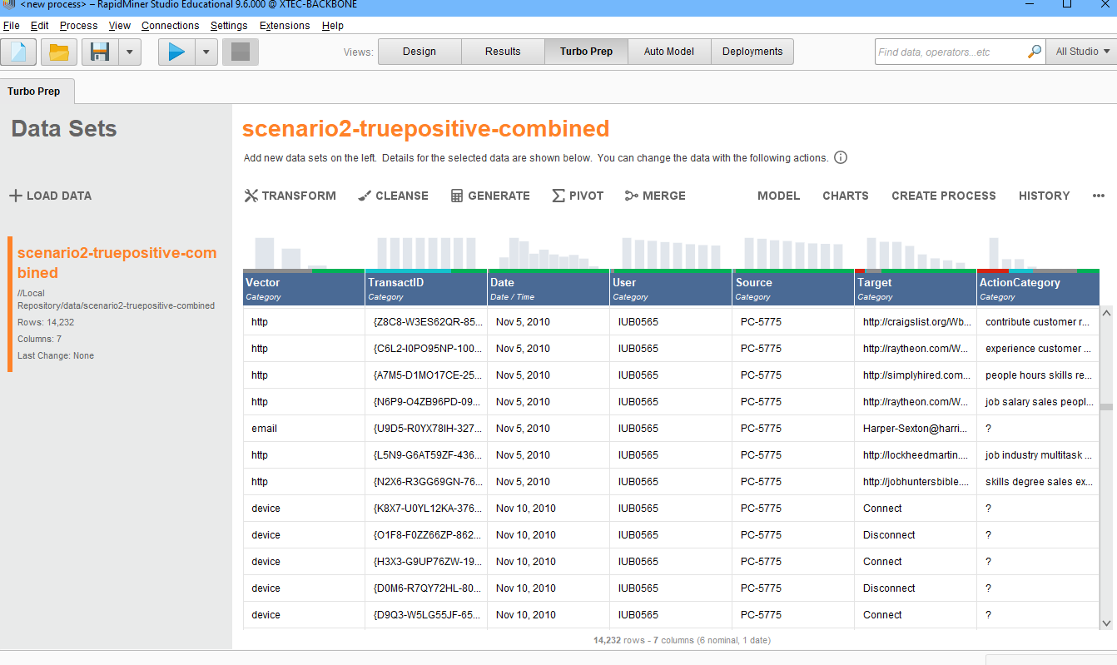Select the User column header

tap(671, 289)
